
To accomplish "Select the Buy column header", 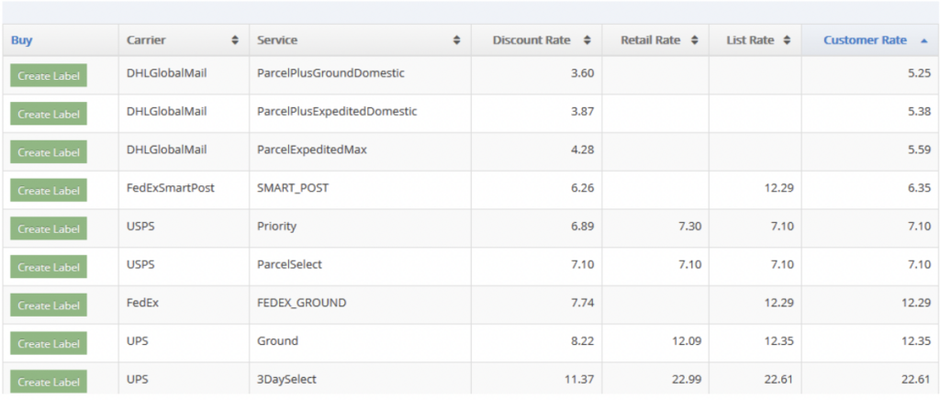I will [22, 40].
